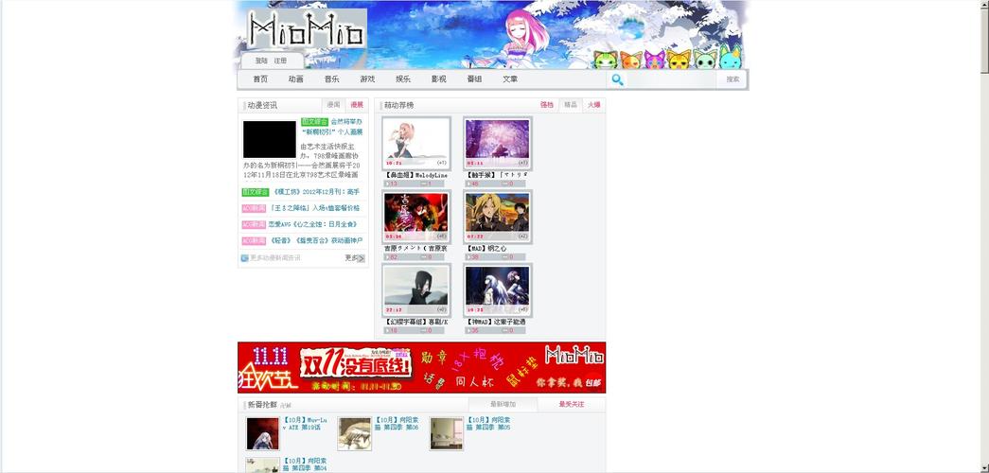989x473 pixels.
Task: Open 番组 in the navigation bar
Action: coord(474,79)
